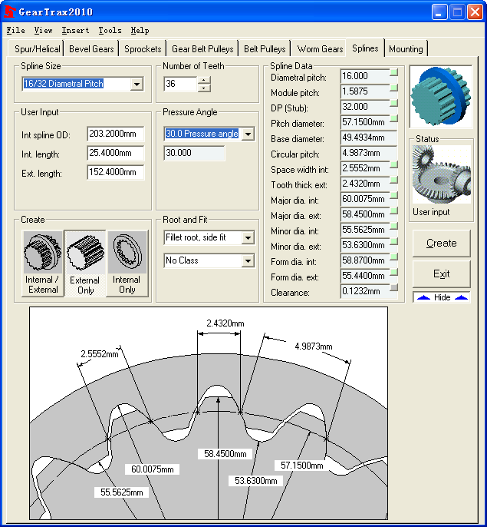Click the 53.6300mm dimension label in drawing
The width and height of the screenshot is (487, 527).
(255, 481)
